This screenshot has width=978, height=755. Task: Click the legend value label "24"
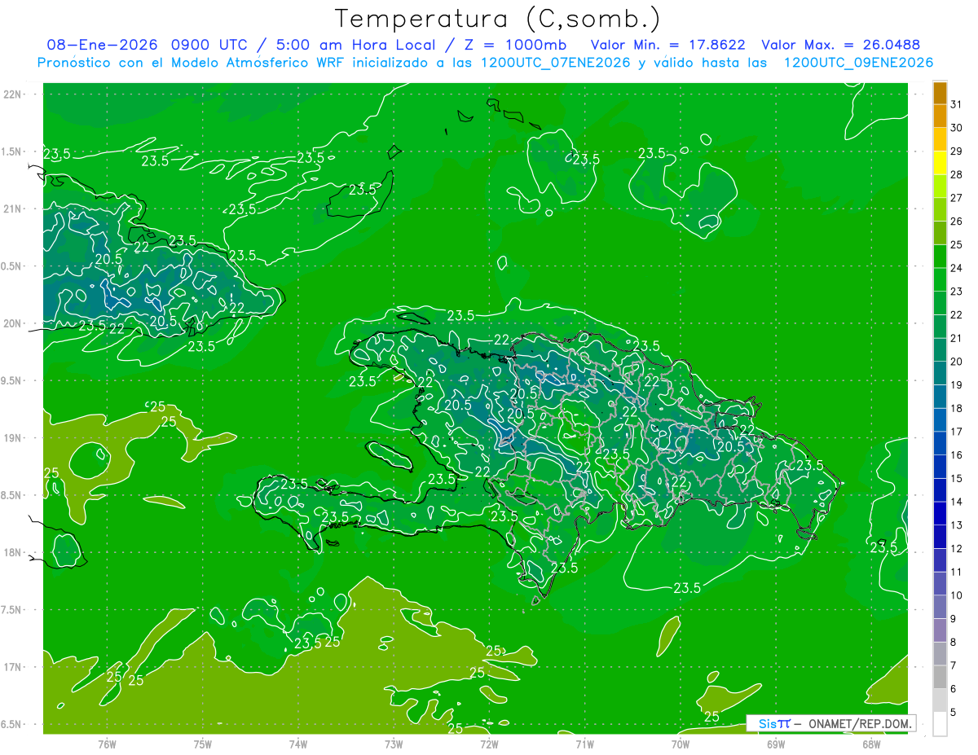click(x=957, y=268)
